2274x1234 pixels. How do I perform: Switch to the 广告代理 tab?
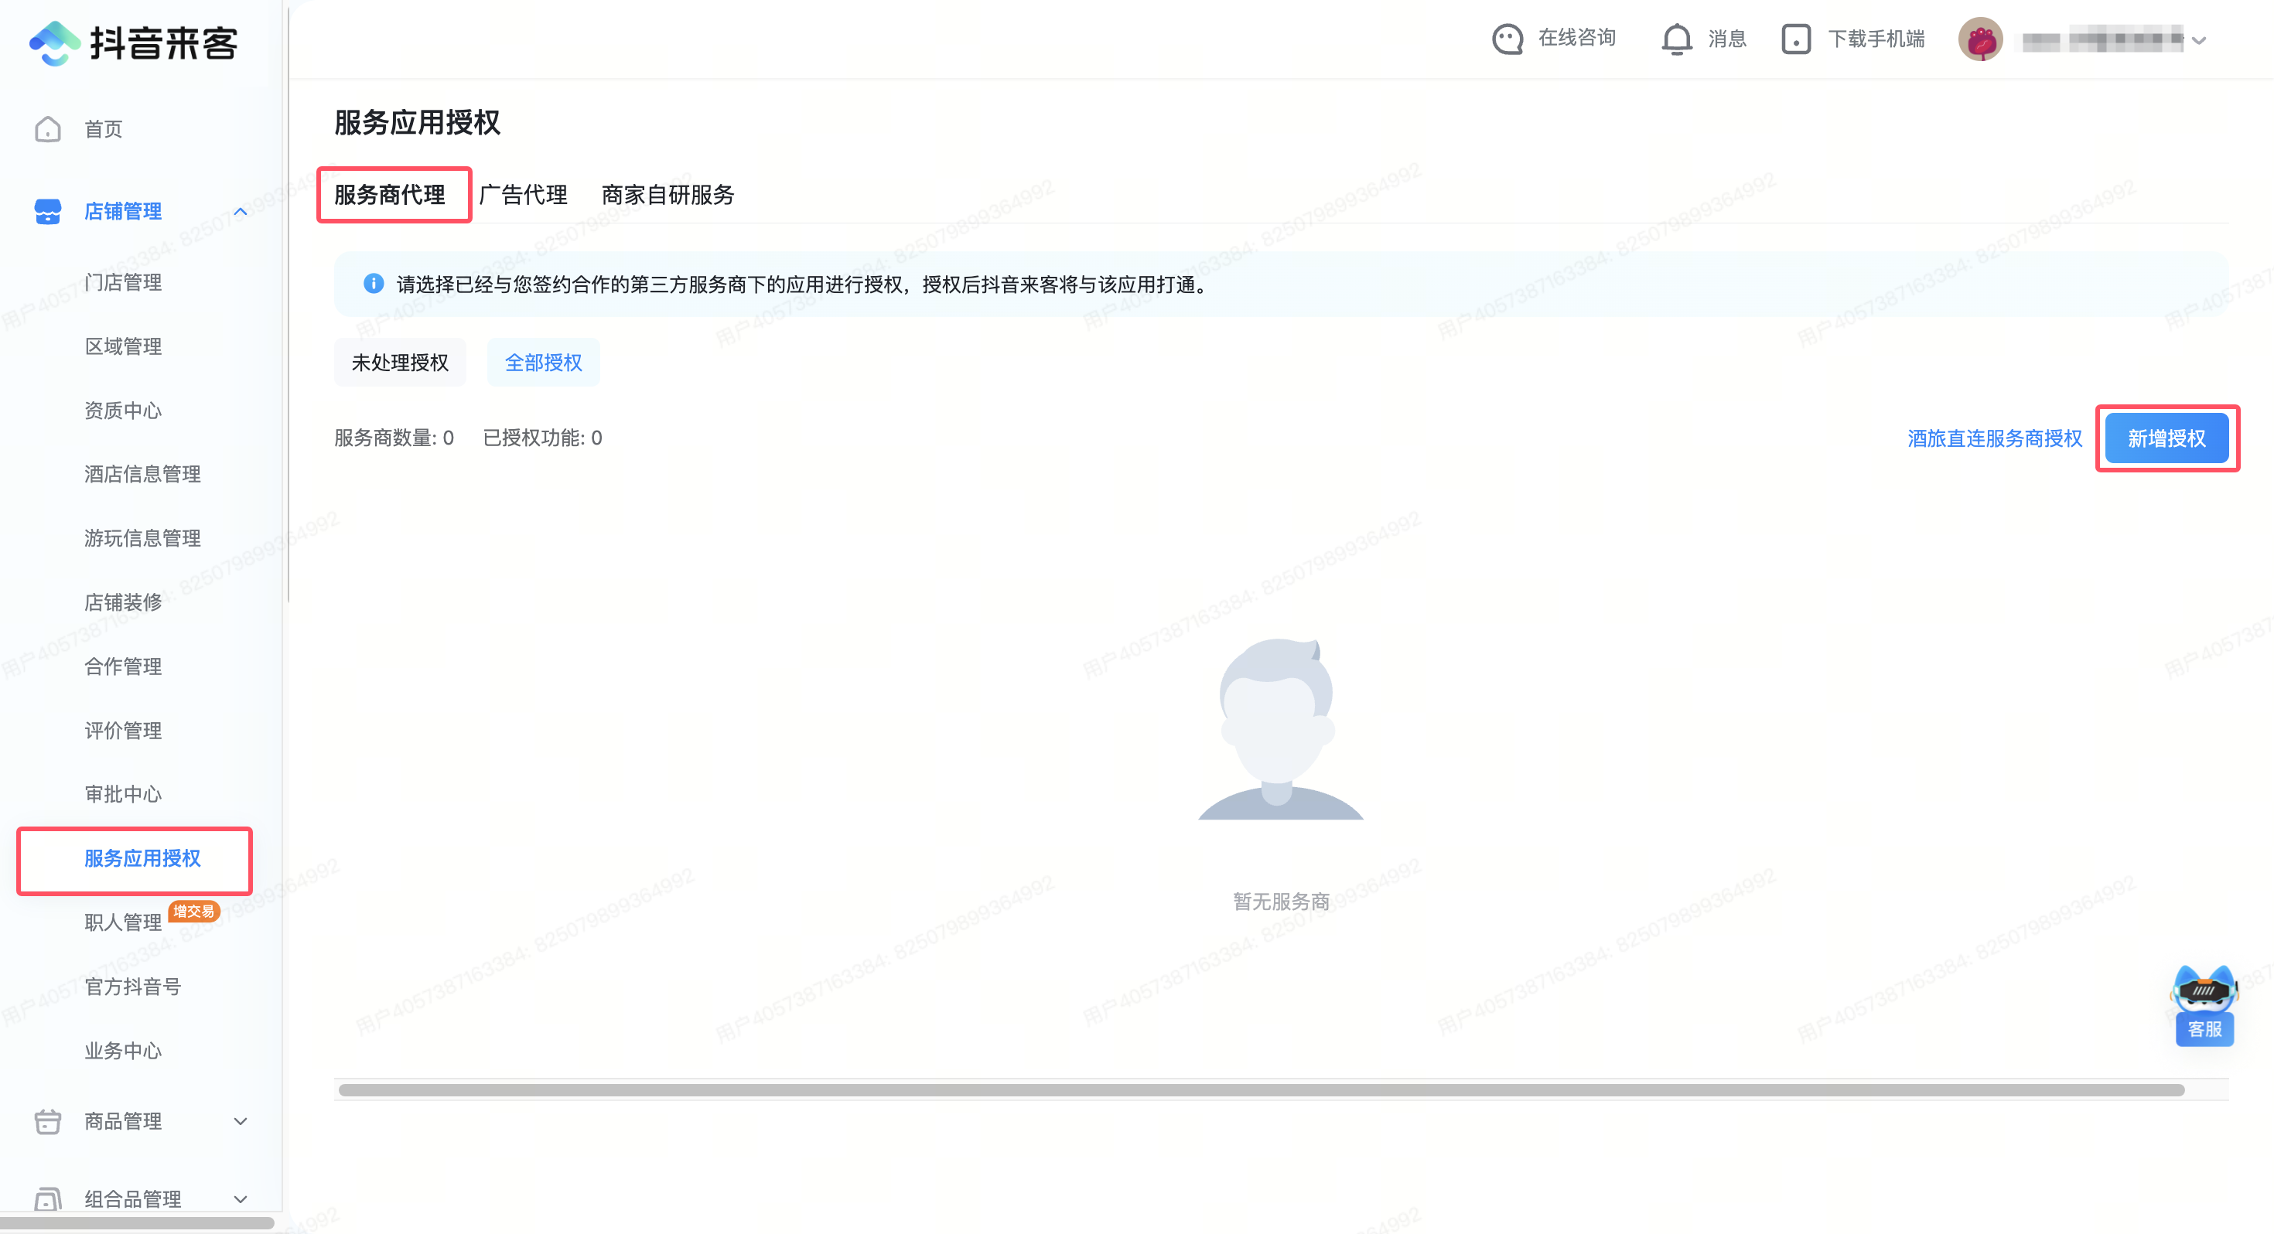525,195
